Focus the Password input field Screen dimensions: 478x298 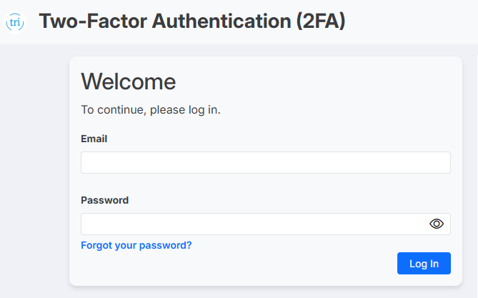coord(266,224)
